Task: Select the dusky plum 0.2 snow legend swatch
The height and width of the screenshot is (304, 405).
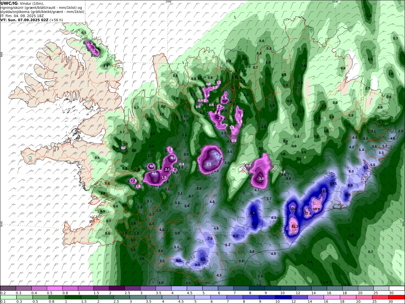Action: click(8, 288)
